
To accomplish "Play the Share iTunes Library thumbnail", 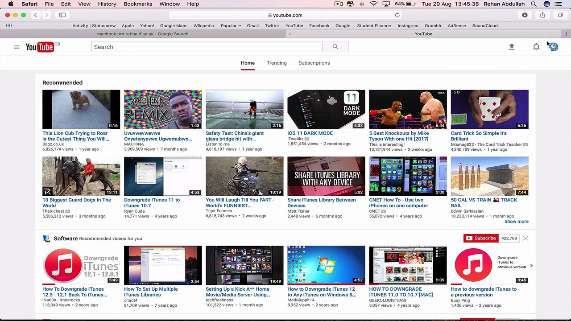I will 326,176.
